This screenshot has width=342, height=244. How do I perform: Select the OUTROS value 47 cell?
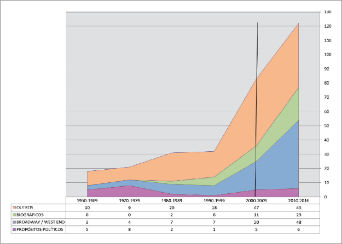[257, 208]
